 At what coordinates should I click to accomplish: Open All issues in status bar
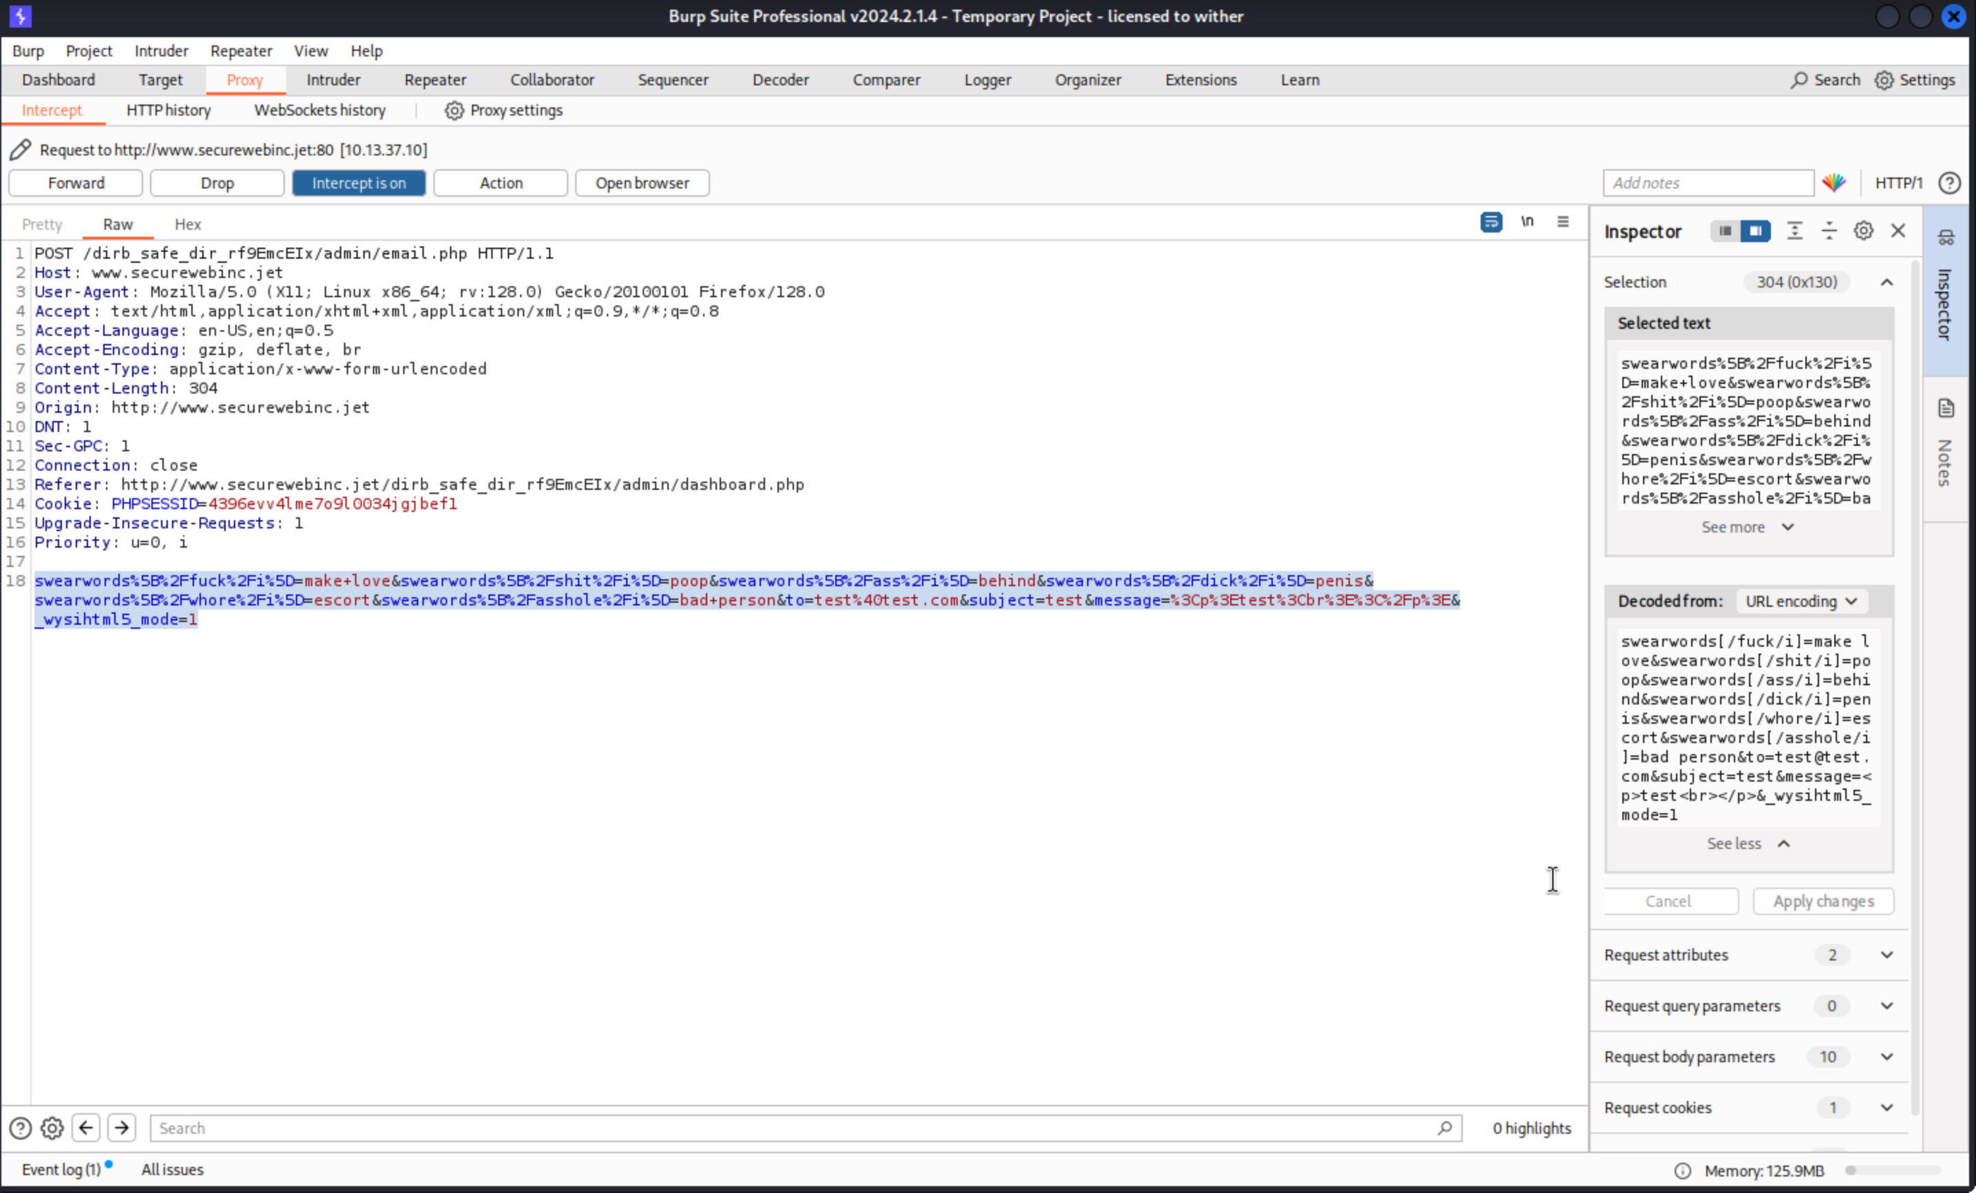[x=173, y=1170]
